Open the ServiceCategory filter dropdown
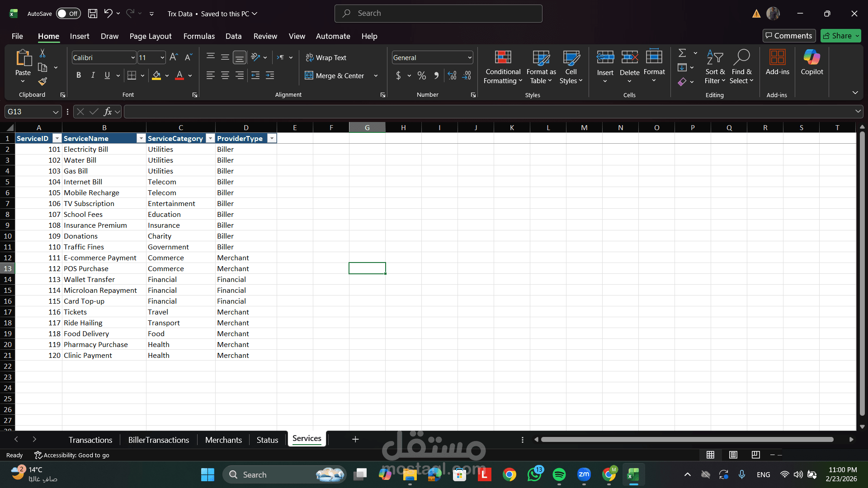This screenshot has height=488, width=868. [210, 139]
